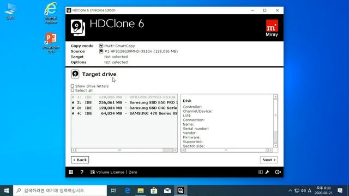
Task: Enable Show drive letters checkbox
Action: click(x=73, y=86)
